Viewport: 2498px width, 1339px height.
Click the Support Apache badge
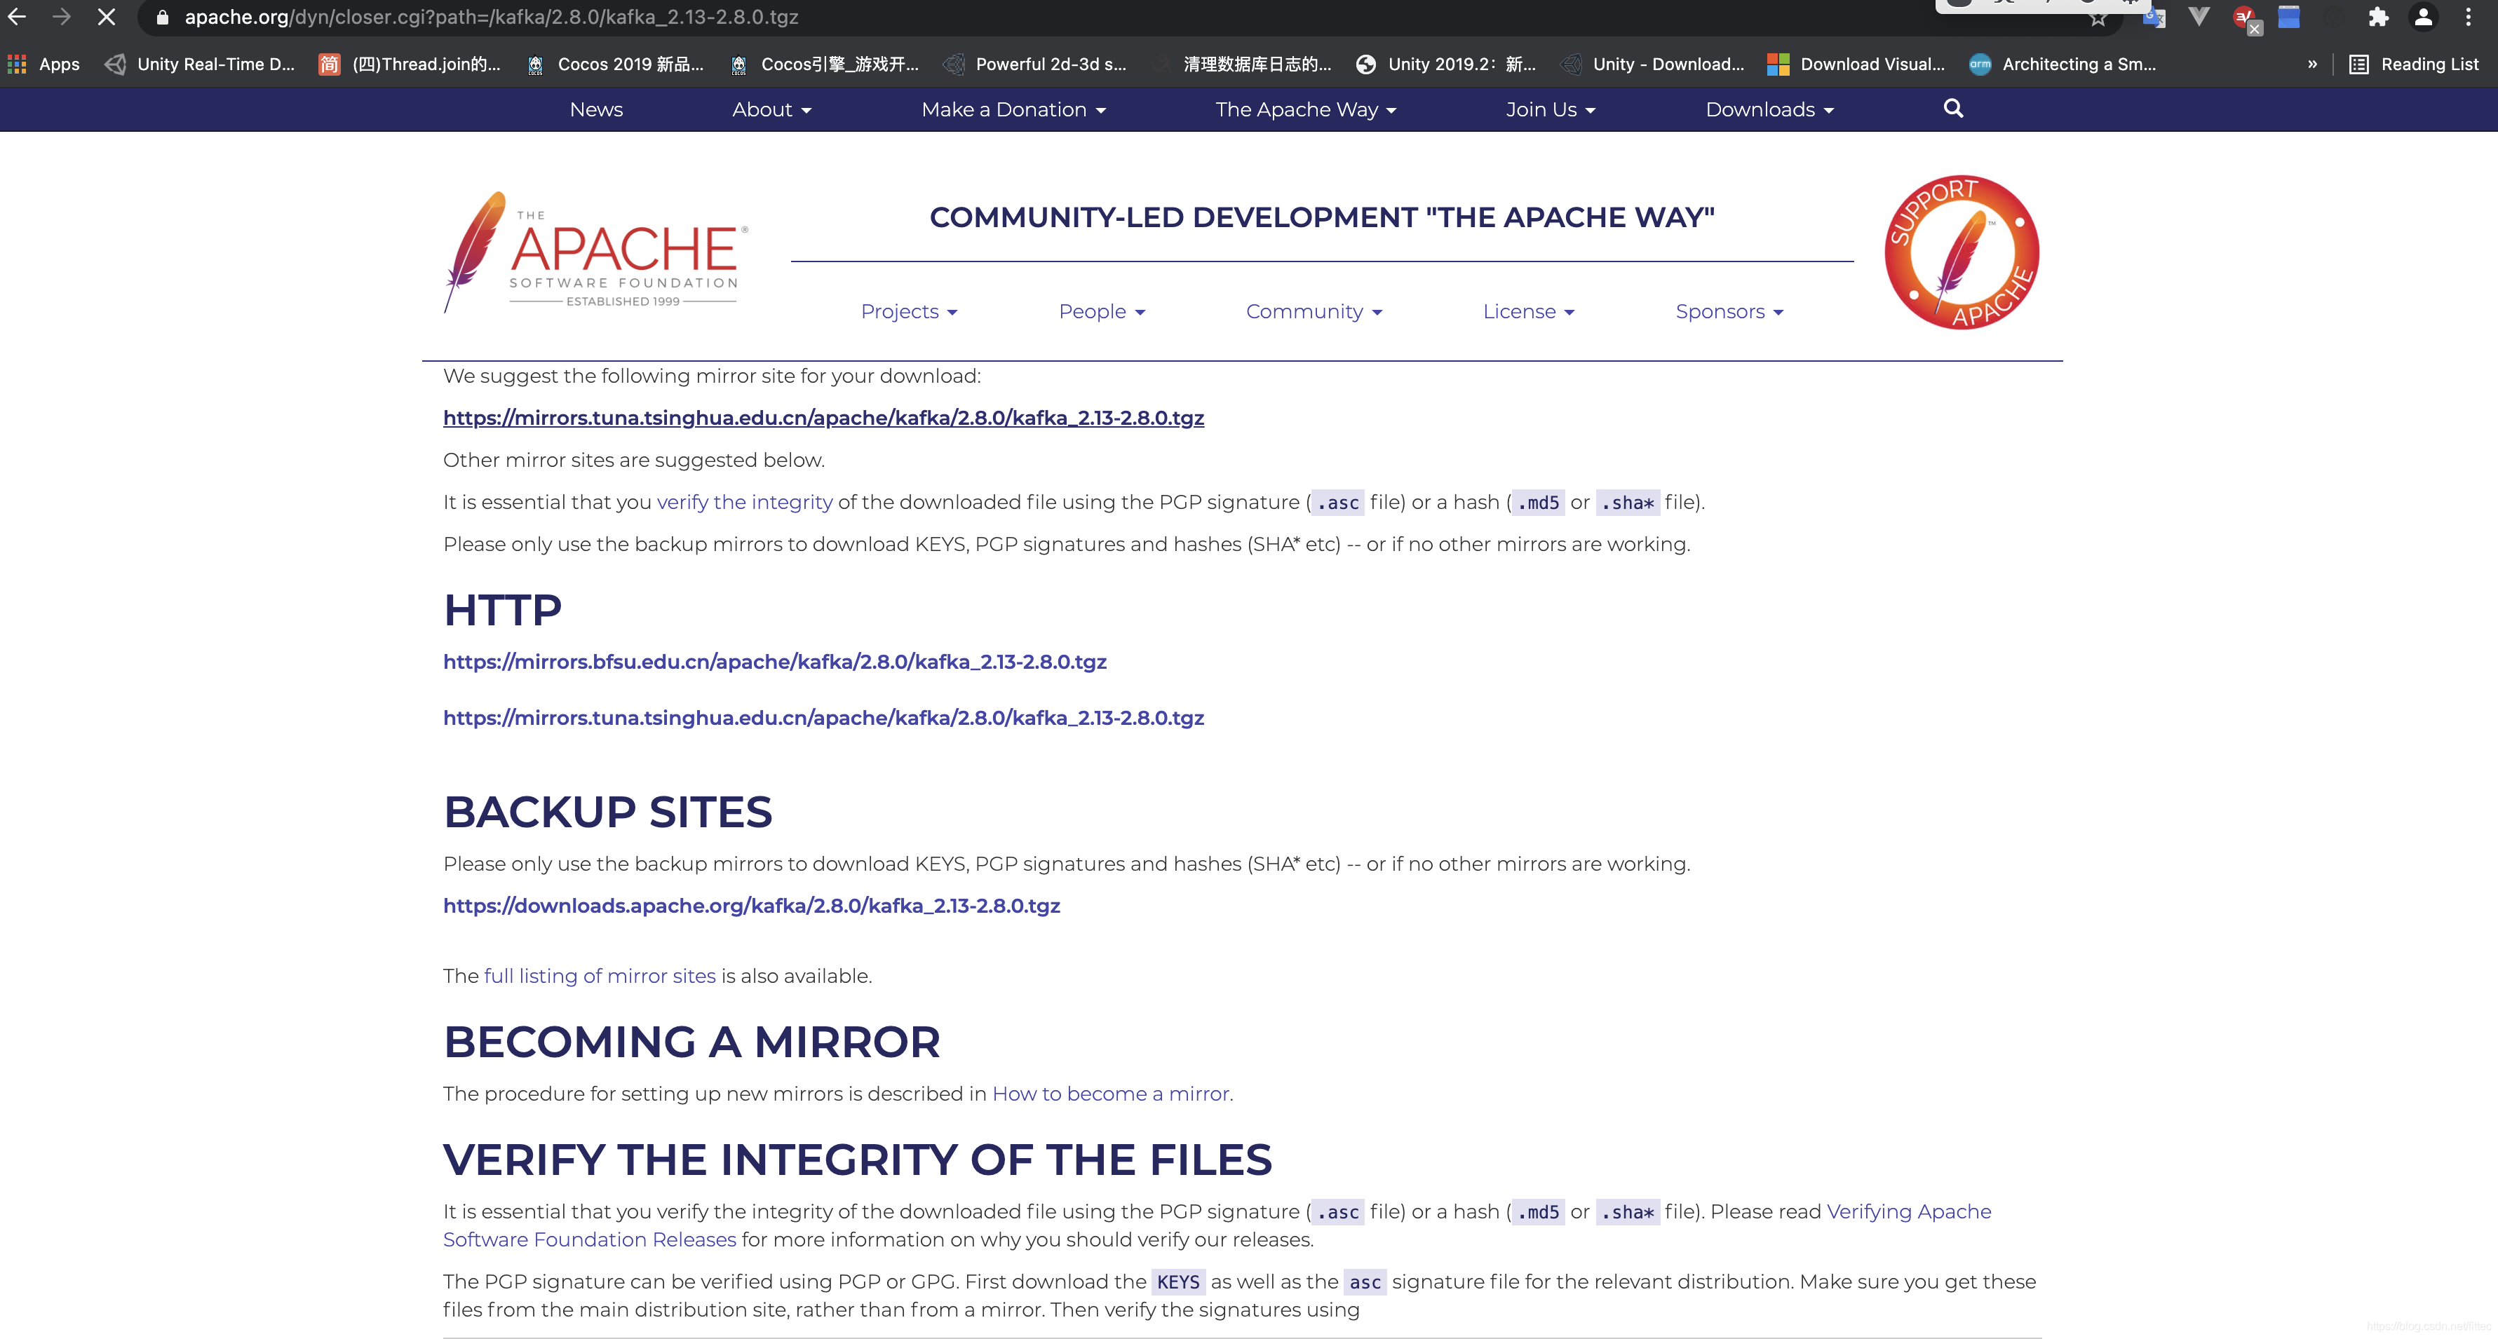(x=1962, y=252)
